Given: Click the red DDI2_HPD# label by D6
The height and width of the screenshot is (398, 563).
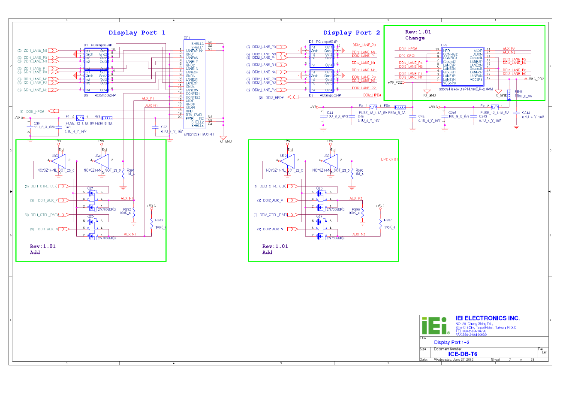Looking at the screenshot, I should (x=372, y=95).
